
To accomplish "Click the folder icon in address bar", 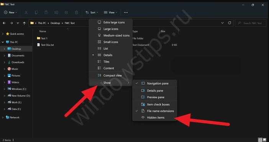I will point(32,23).
